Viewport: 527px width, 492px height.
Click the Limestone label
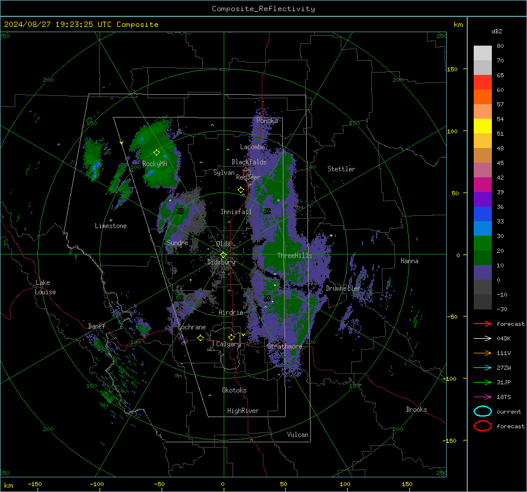(111, 226)
